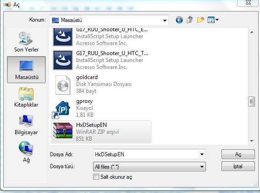Select HxDSetupEN WinRAR archive

pyautogui.click(x=101, y=132)
